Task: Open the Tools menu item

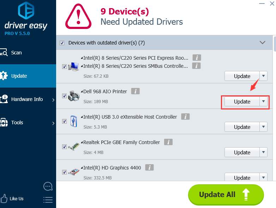Action: coord(28,123)
